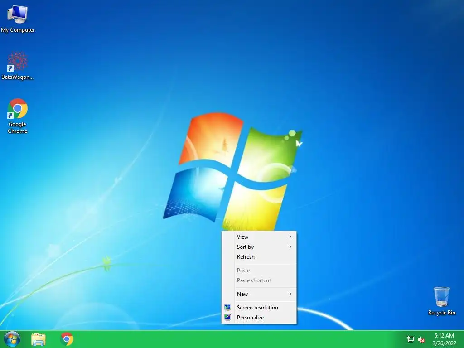The width and height of the screenshot is (464, 348).
Task: Choose Personalize from the context menu
Action: tap(259, 318)
